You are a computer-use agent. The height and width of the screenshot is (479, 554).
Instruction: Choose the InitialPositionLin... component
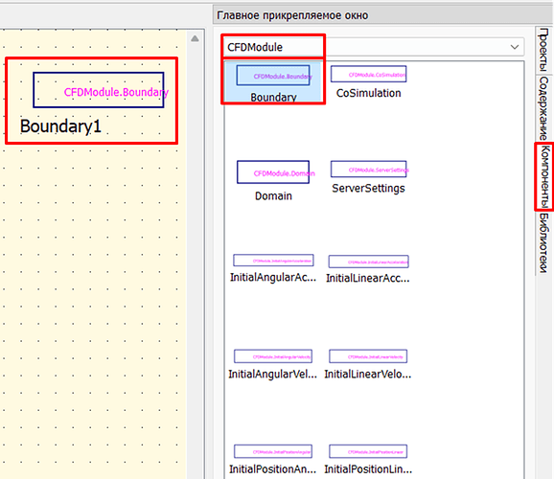(368, 460)
